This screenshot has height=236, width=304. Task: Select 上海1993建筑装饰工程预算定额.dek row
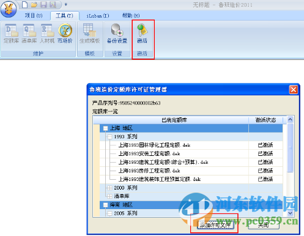(x=191, y=179)
